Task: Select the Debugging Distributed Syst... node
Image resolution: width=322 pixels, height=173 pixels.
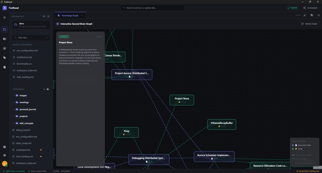Action: 149,160
